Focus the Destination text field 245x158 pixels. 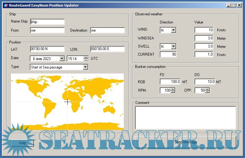[107, 30]
